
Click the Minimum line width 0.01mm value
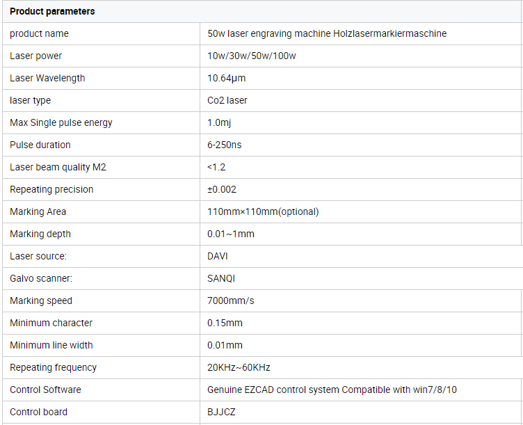225,345
